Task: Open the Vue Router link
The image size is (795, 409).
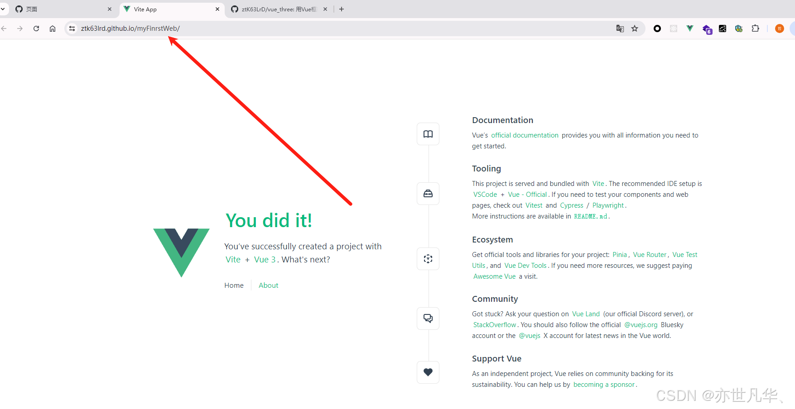Action: pyautogui.click(x=650, y=255)
